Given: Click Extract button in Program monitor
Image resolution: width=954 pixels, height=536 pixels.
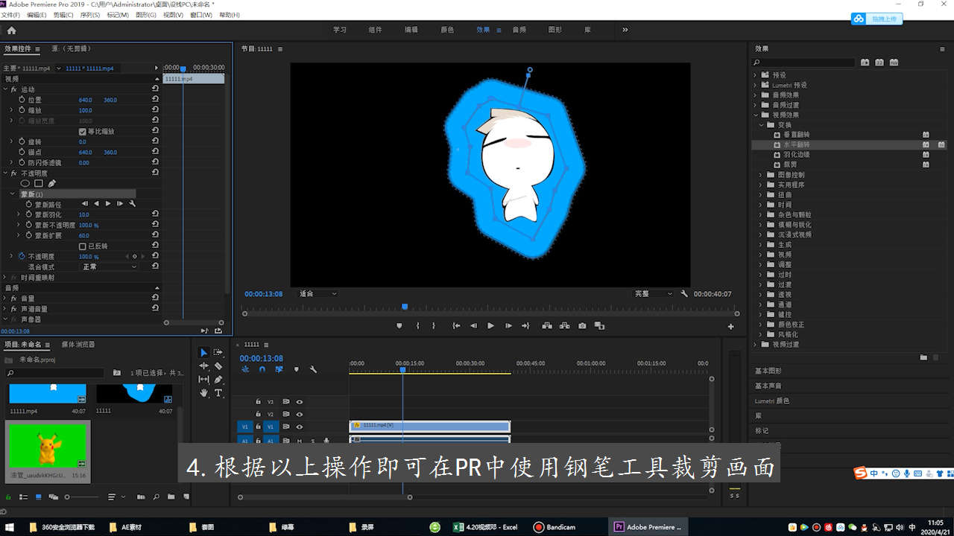Looking at the screenshot, I should (x=564, y=325).
